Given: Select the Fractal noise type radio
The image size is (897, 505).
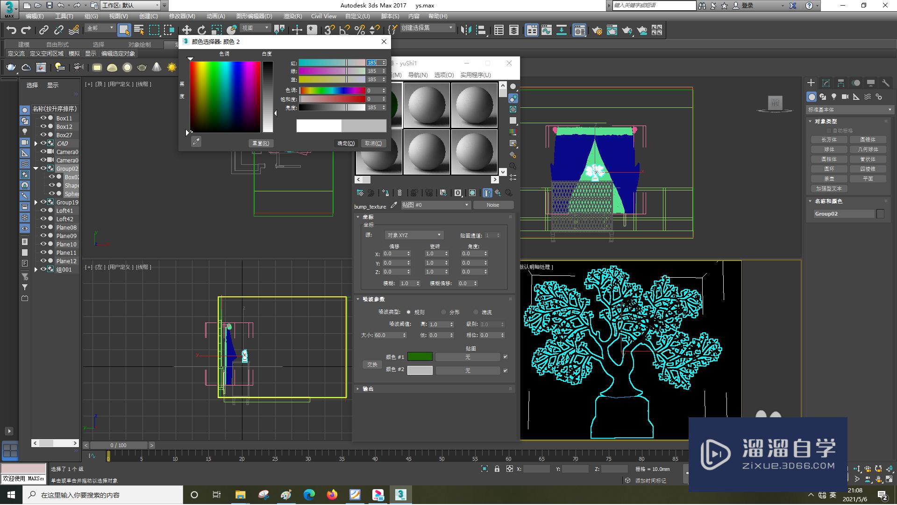Looking at the screenshot, I should [x=443, y=312].
